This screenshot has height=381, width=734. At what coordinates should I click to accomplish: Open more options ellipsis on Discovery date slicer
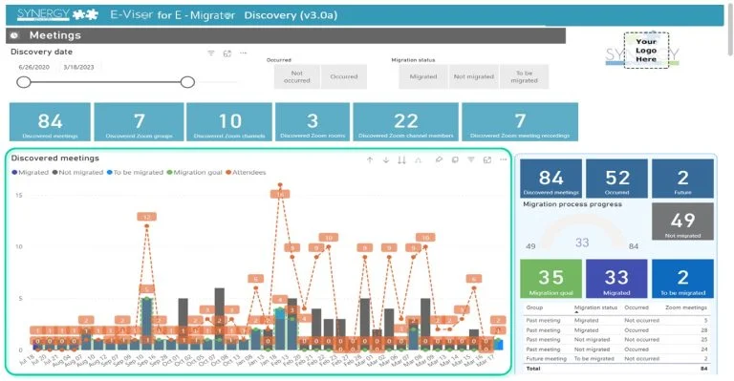click(243, 53)
